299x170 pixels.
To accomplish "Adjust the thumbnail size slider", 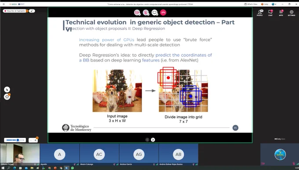I will 15,140.
